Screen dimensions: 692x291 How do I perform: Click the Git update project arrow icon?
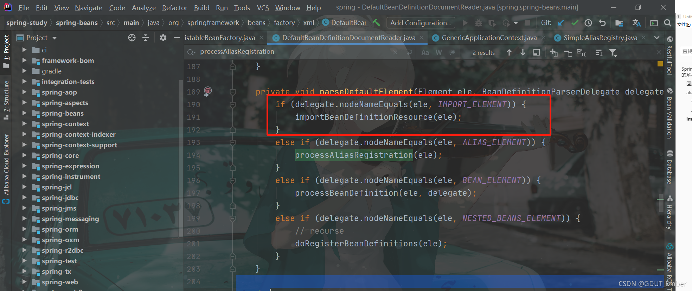coord(561,23)
